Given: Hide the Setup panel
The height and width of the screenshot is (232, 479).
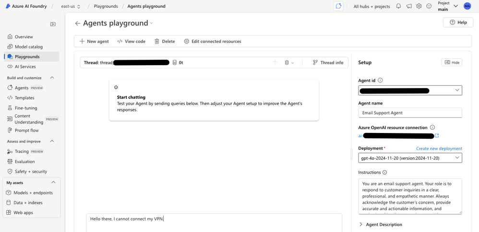Looking at the screenshot, I should point(452,62).
